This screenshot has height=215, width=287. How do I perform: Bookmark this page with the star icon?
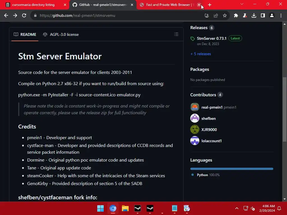pyautogui.click(x=225, y=16)
